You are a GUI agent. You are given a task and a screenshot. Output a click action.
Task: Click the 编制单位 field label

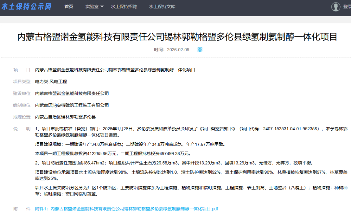click(x=22, y=105)
